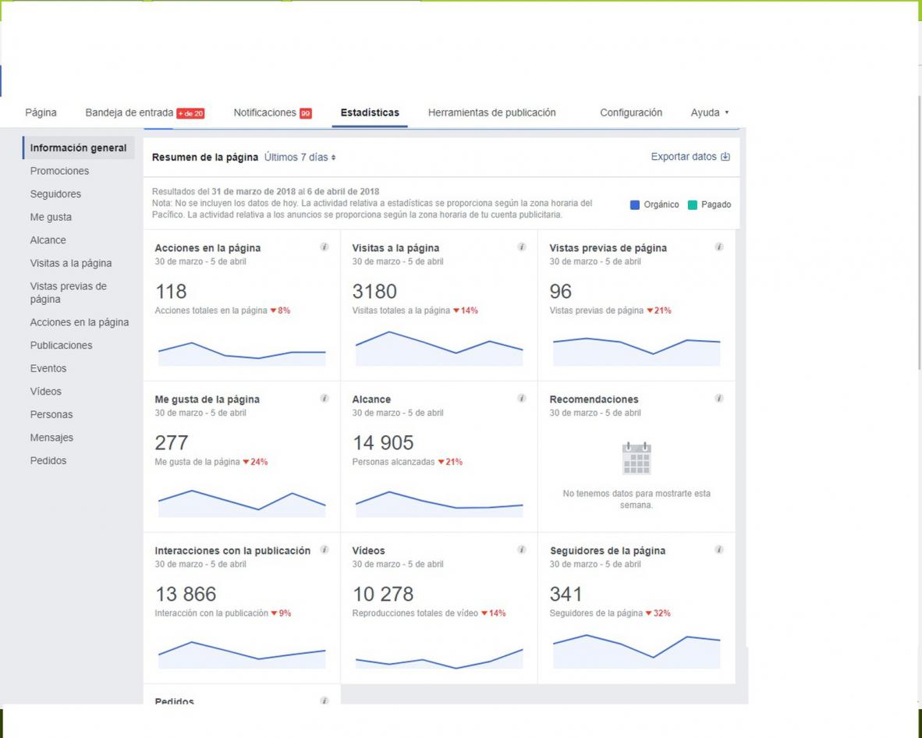This screenshot has width=922, height=738.
Task: Click the Notificaciones 99 badge
Action: click(x=306, y=113)
